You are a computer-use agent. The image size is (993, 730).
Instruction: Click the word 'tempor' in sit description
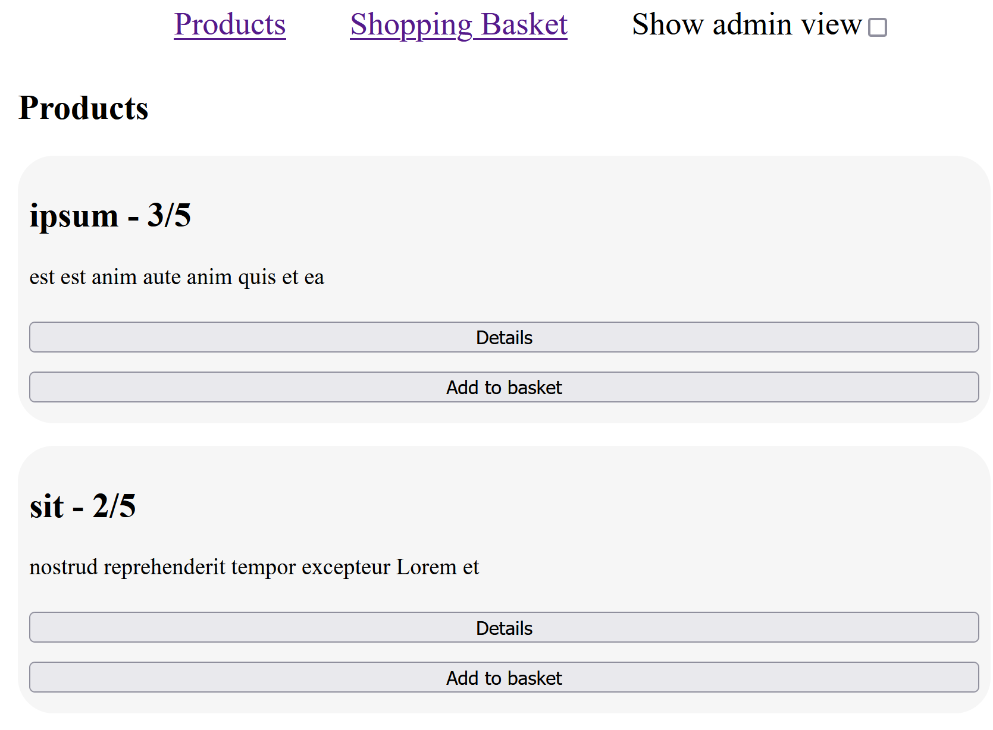[x=264, y=567]
